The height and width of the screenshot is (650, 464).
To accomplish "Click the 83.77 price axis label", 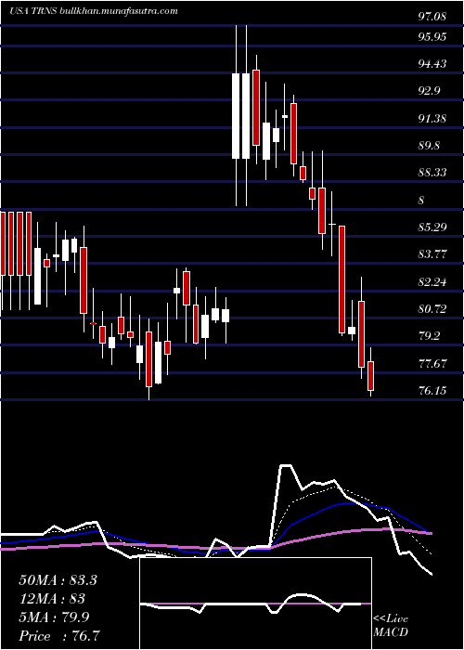I will tap(432, 254).
